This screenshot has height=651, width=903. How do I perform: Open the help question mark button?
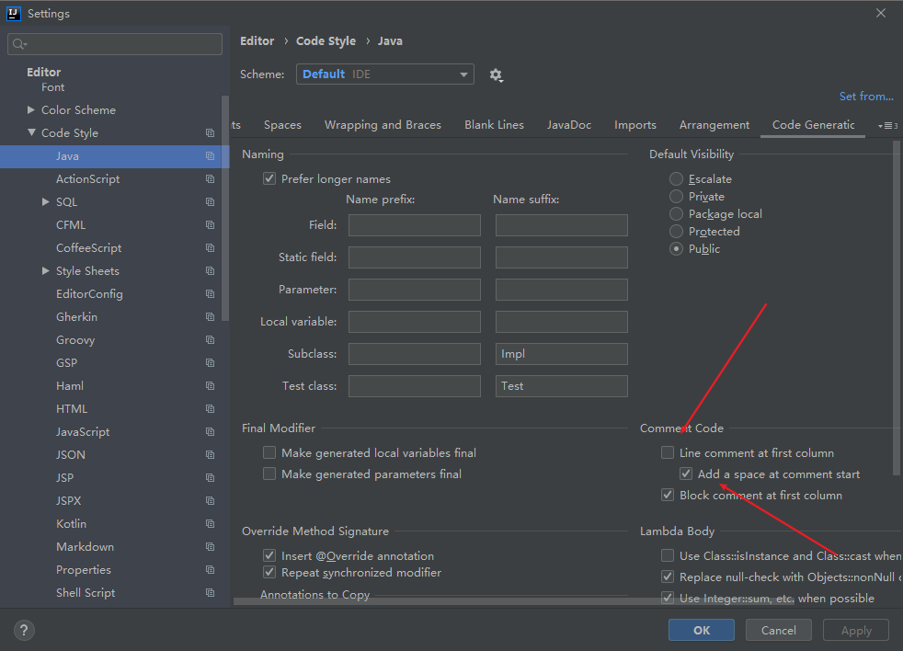pyautogui.click(x=24, y=630)
